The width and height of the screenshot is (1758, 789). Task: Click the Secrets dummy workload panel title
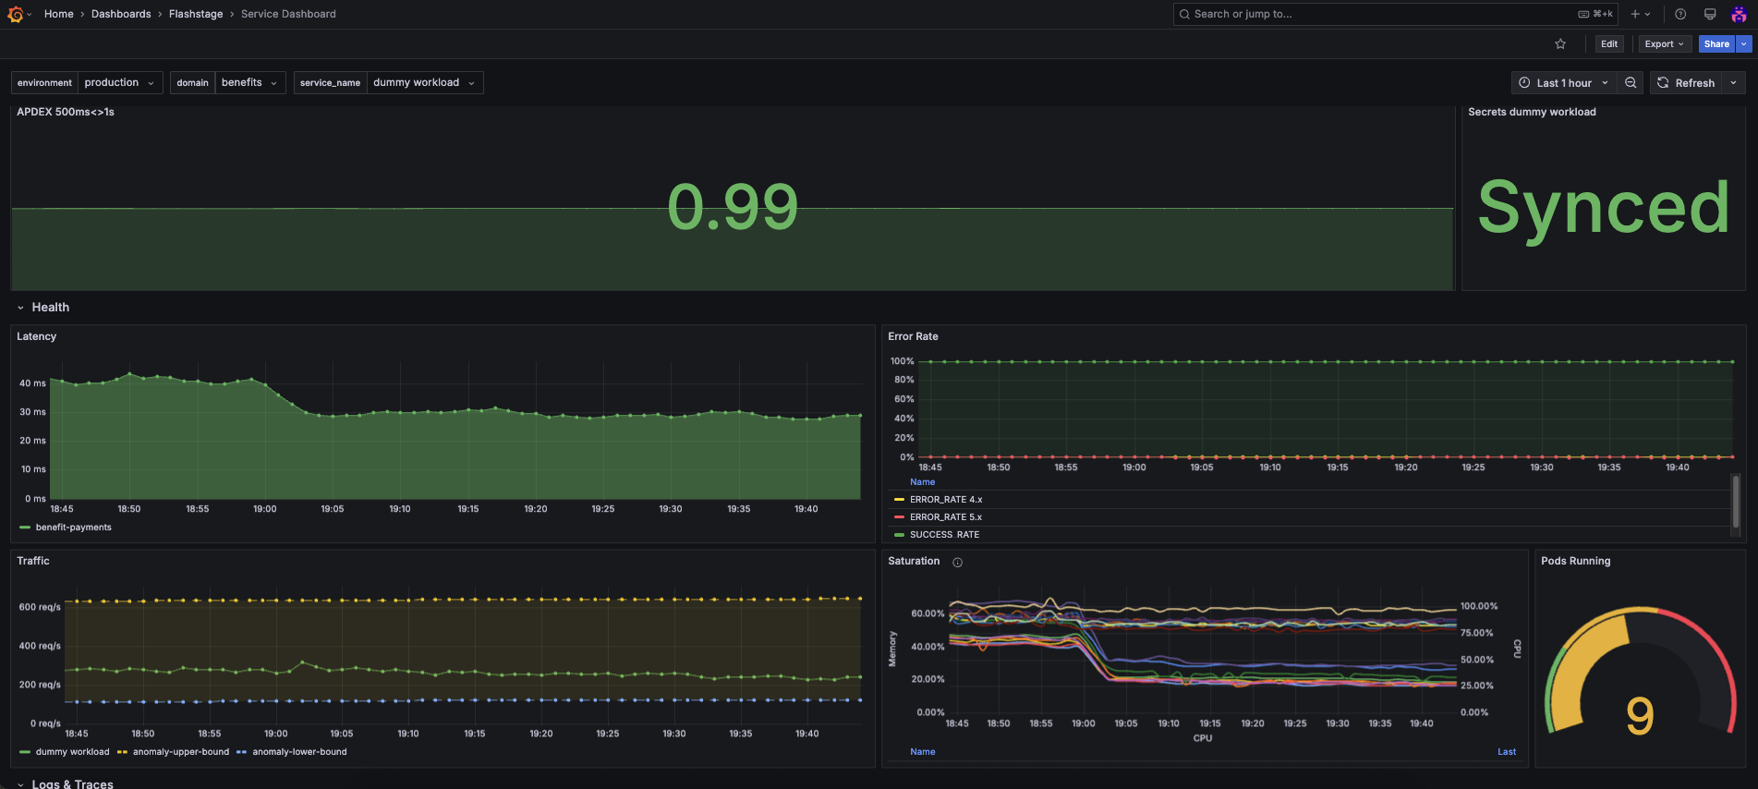1532,112
